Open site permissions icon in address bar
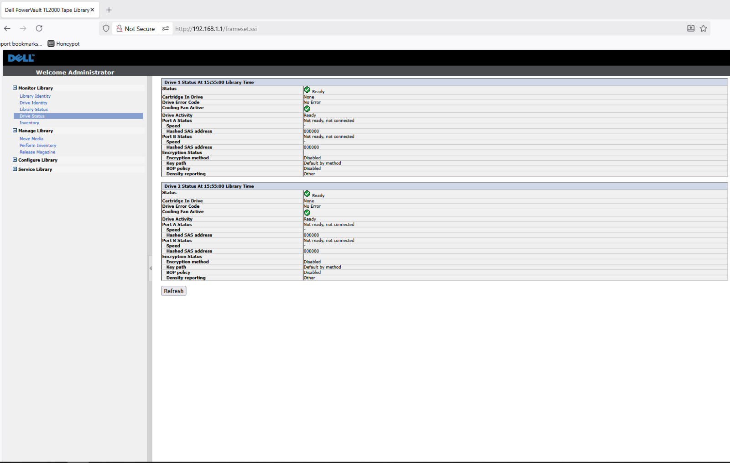 (x=166, y=28)
